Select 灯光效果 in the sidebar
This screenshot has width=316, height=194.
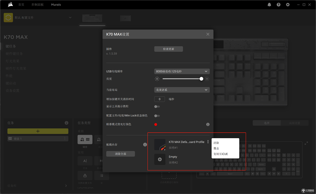(x=13, y=61)
